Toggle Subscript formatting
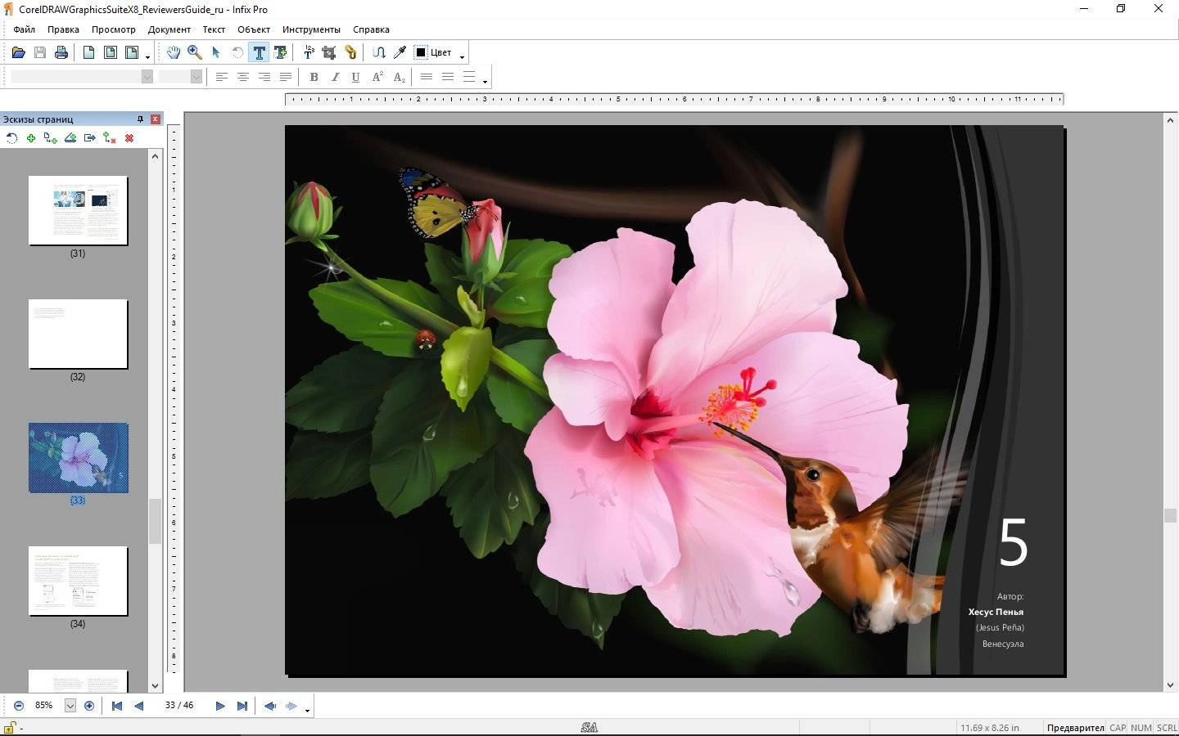The width and height of the screenshot is (1179, 736). 400,77
